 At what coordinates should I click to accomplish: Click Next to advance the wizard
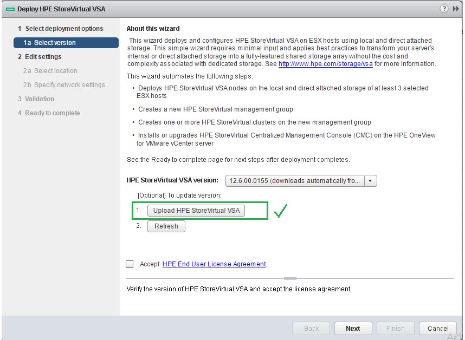pyautogui.click(x=353, y=328)
